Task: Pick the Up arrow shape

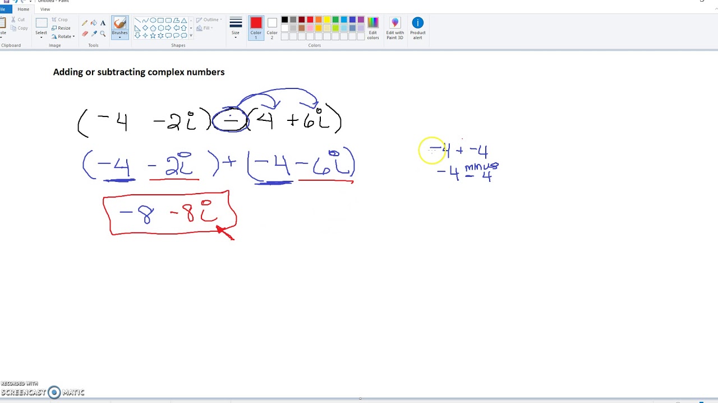Action: click(184, 28)
